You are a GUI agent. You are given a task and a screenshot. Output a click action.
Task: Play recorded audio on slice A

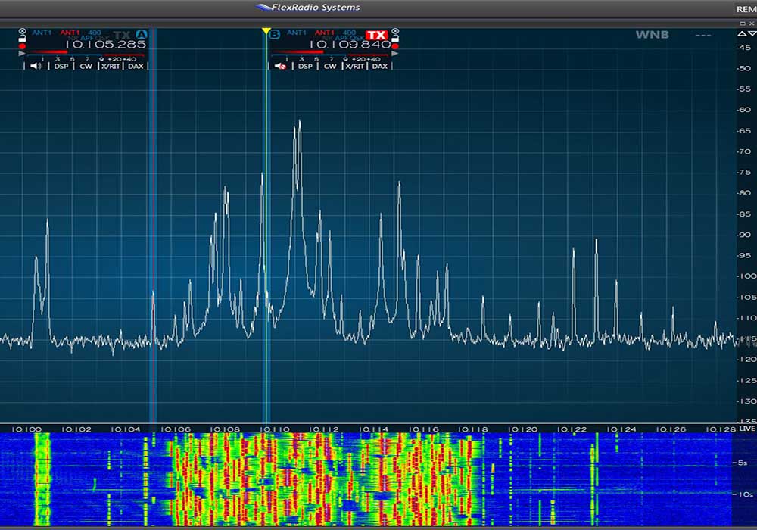pyautogui.click(x=22, y=54)
